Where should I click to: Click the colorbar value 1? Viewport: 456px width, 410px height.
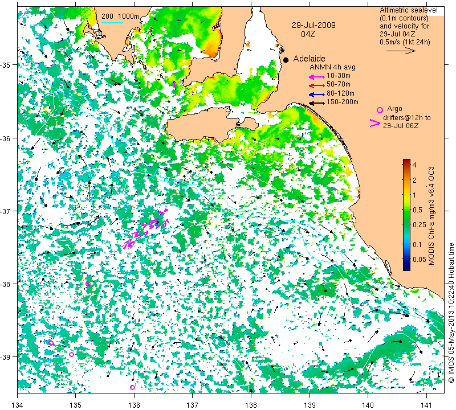(x=414, y=195)
